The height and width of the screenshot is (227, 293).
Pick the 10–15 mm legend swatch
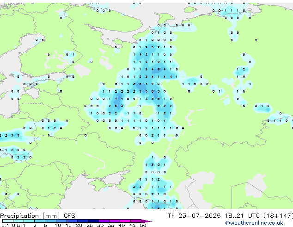(x=61, y=221)
